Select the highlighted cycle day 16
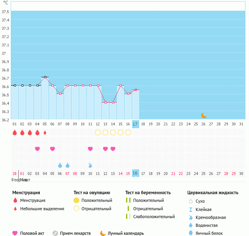Screen dimensions: 249x236 point(135,173)
